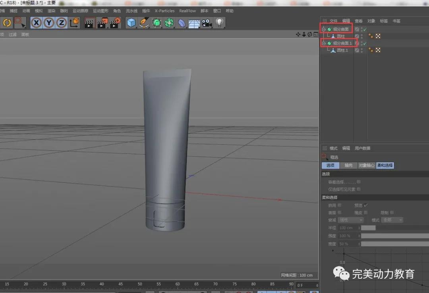Image resolution: width=429 pixels, height=293 pixels.
Task: Click the 柔和选择 tab button
Action: (385, 165)
